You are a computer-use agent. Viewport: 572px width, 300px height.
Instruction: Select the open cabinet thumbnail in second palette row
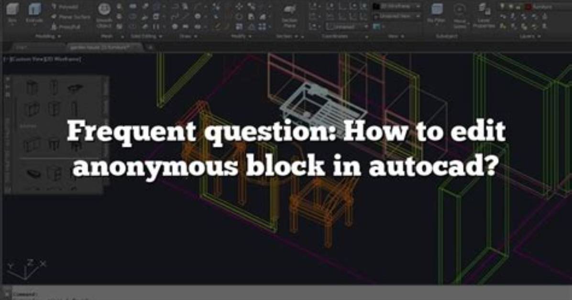[x=32, y=108]
